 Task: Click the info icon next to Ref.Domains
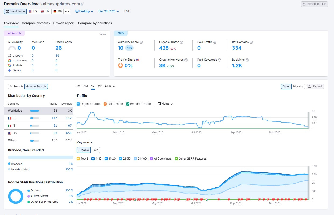[x=251, y=42]
